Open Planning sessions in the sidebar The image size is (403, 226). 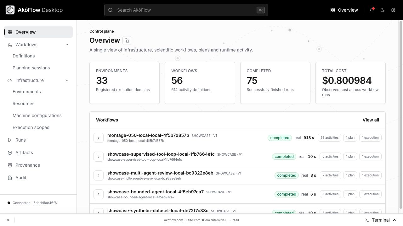pos(31,68)
